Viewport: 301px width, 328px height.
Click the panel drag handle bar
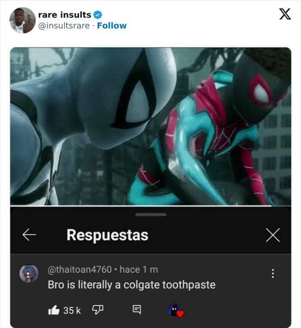pos(150,215)
